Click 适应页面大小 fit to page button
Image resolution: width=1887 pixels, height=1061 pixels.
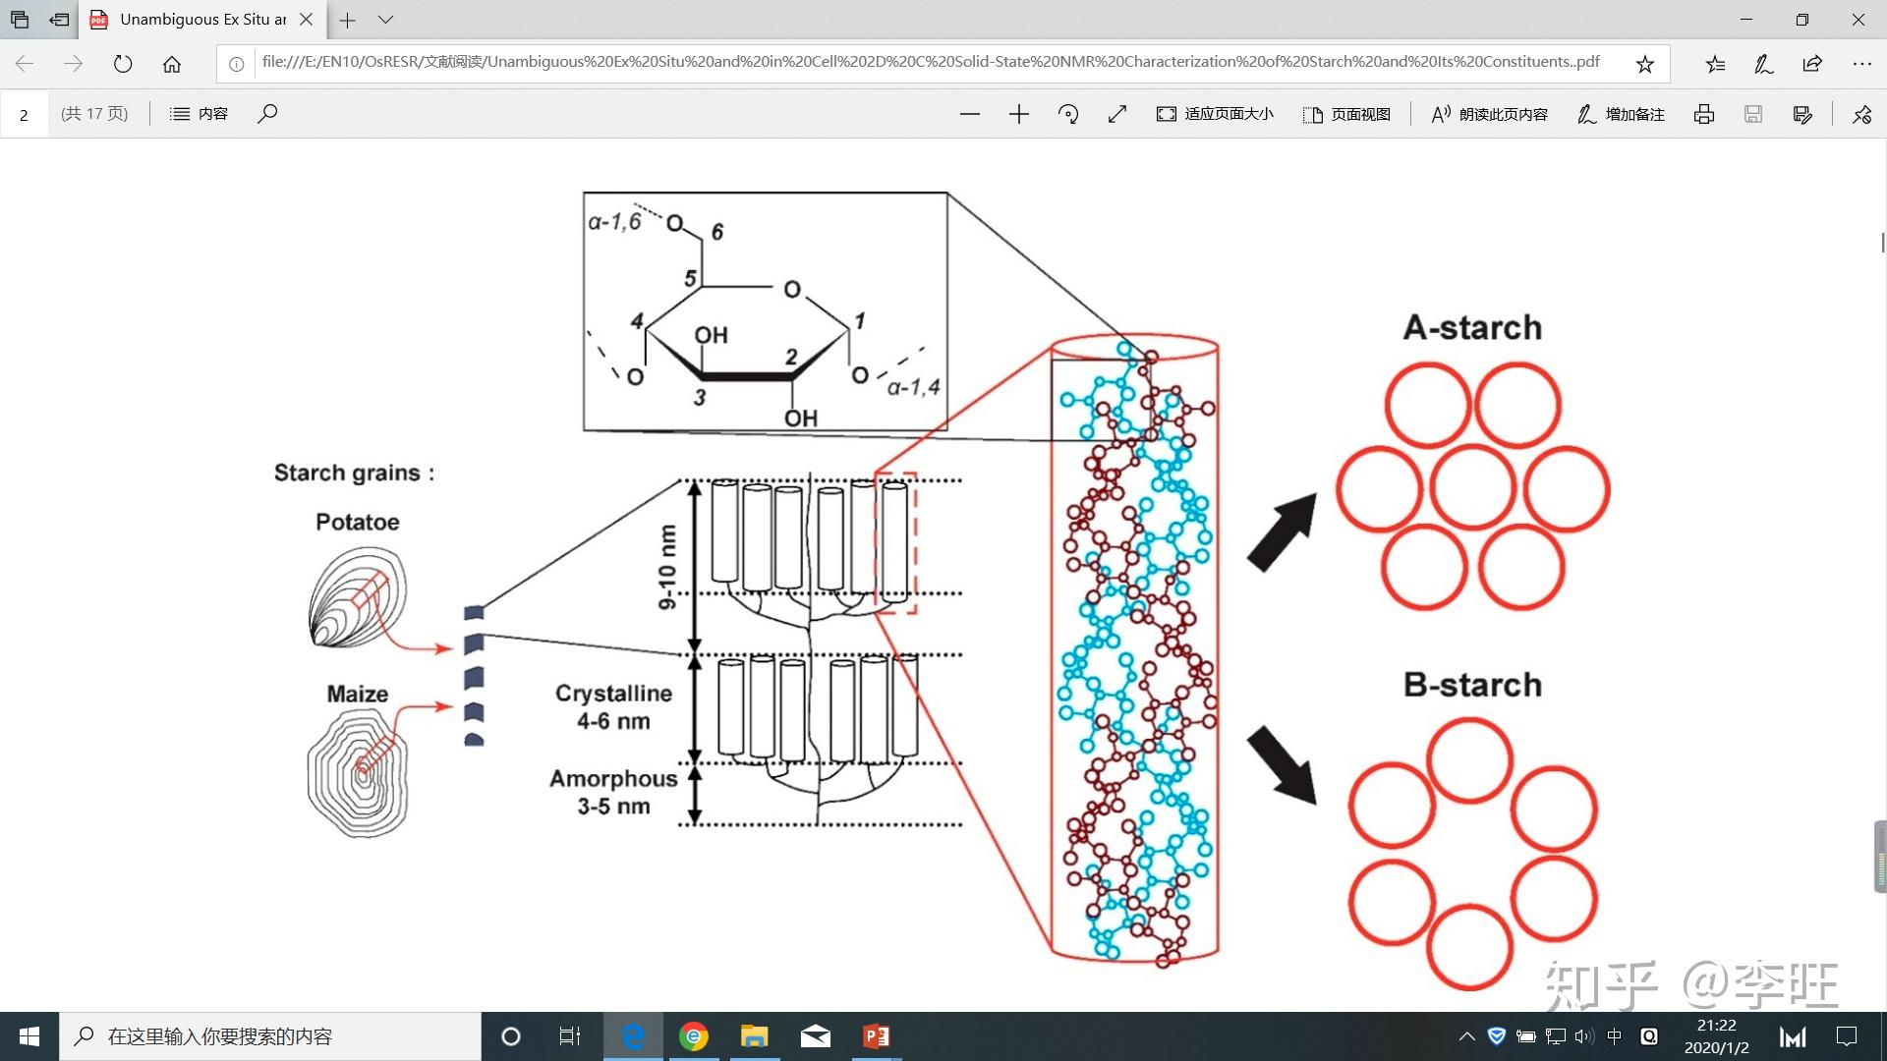coord(1215,114)
